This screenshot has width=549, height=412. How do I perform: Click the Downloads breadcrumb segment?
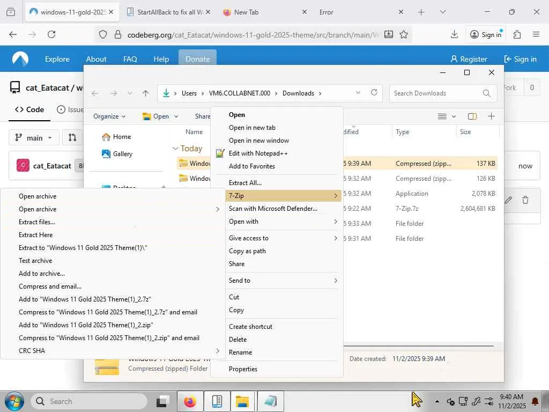point(298,93)
